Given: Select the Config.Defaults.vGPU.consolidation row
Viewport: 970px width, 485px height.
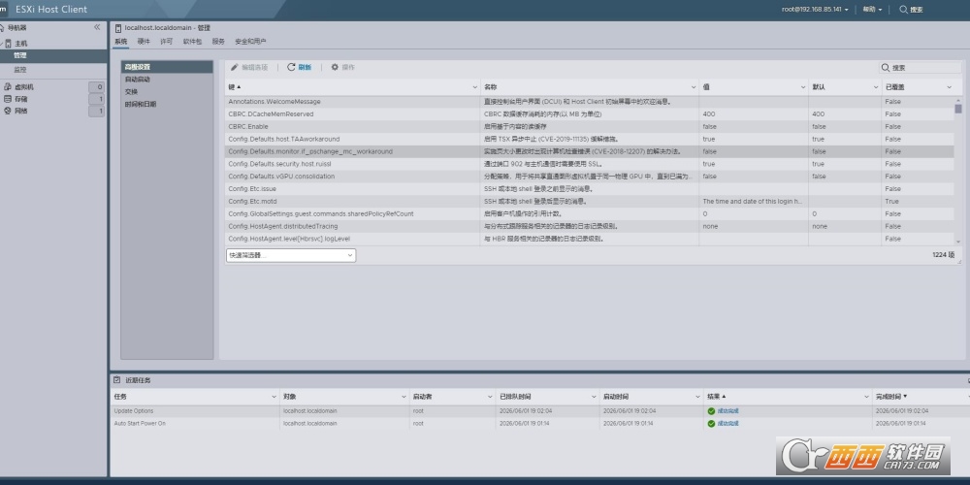Looking at the screenshot, I should tap(590, 177).
